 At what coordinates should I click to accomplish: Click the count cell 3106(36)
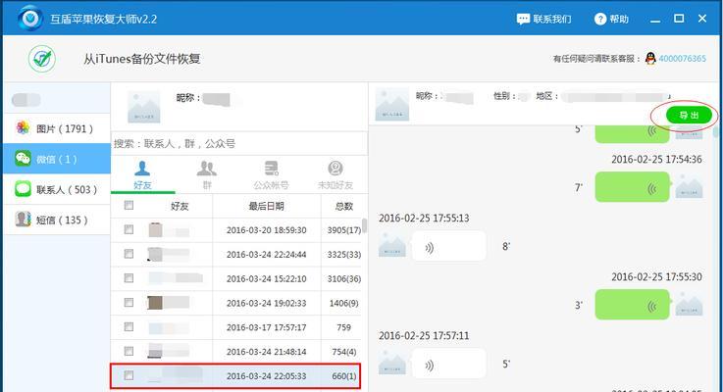pos(344,278)
